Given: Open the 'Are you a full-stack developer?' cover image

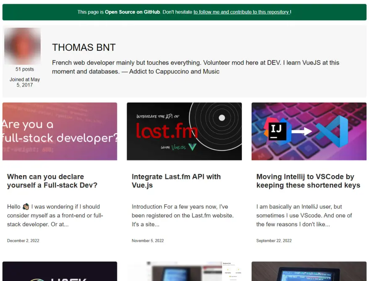Looking at the screenshot, I should point(60,131).
